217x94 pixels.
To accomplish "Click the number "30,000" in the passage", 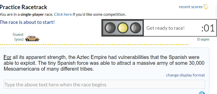I will (x=196, y=63).
